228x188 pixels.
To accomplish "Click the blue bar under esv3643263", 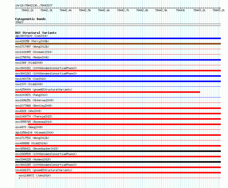I will pyautogui.click(x=118, y=76).
